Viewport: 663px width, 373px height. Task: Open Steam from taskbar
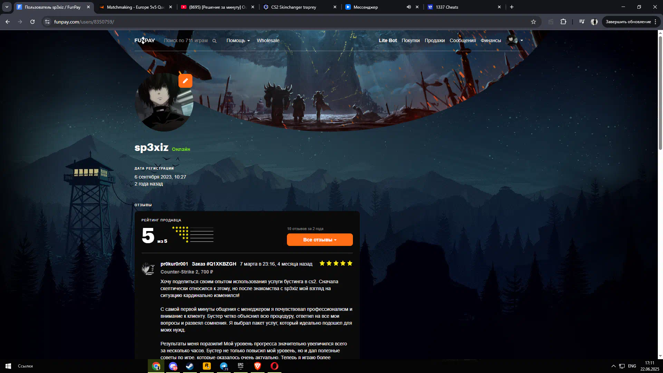tap(190, 366)
